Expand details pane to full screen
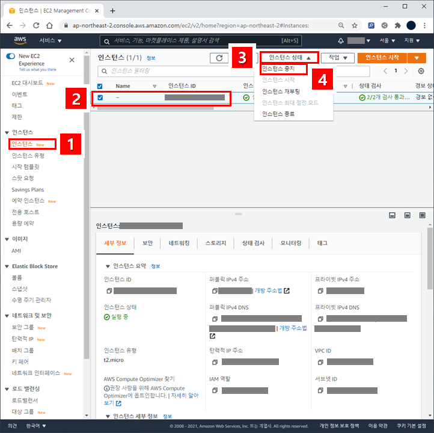The width and height of the screenshot is (434, 433). [423, 215]
